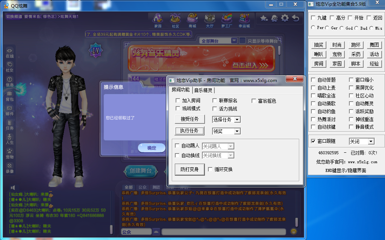Open the 录像 recording sidebar icon
This screenshot has height=240, width=385.
point(9,168)
